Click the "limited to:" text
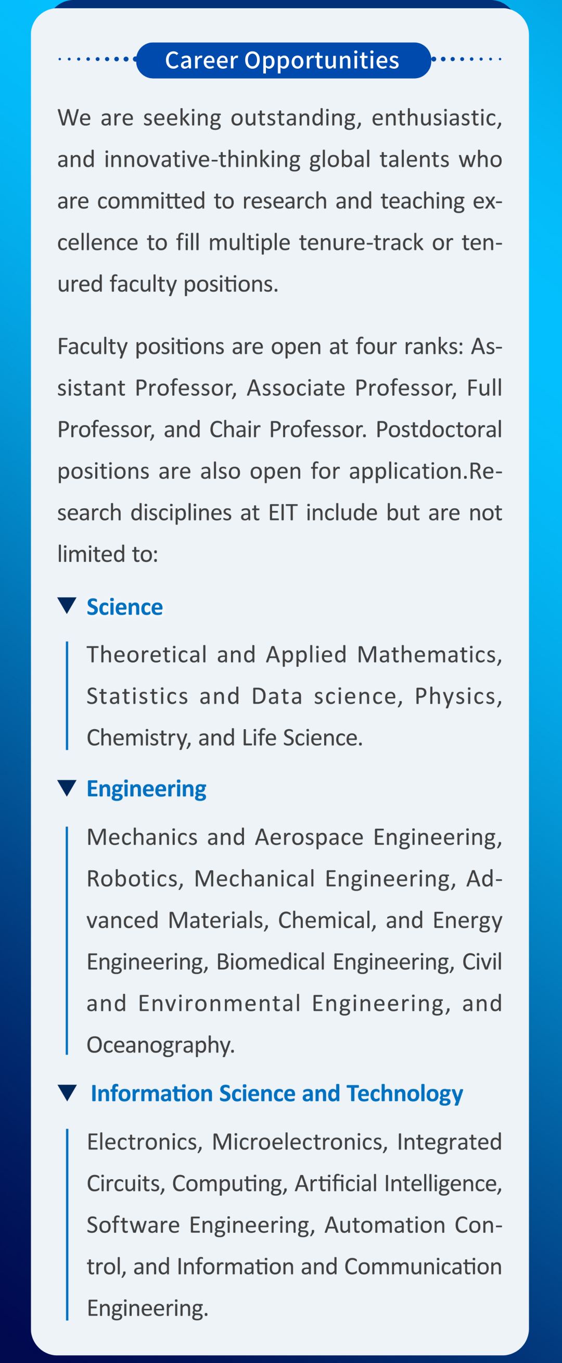Image resolution: width=562 pixels, height=1363 pixels. coord(108,554)
